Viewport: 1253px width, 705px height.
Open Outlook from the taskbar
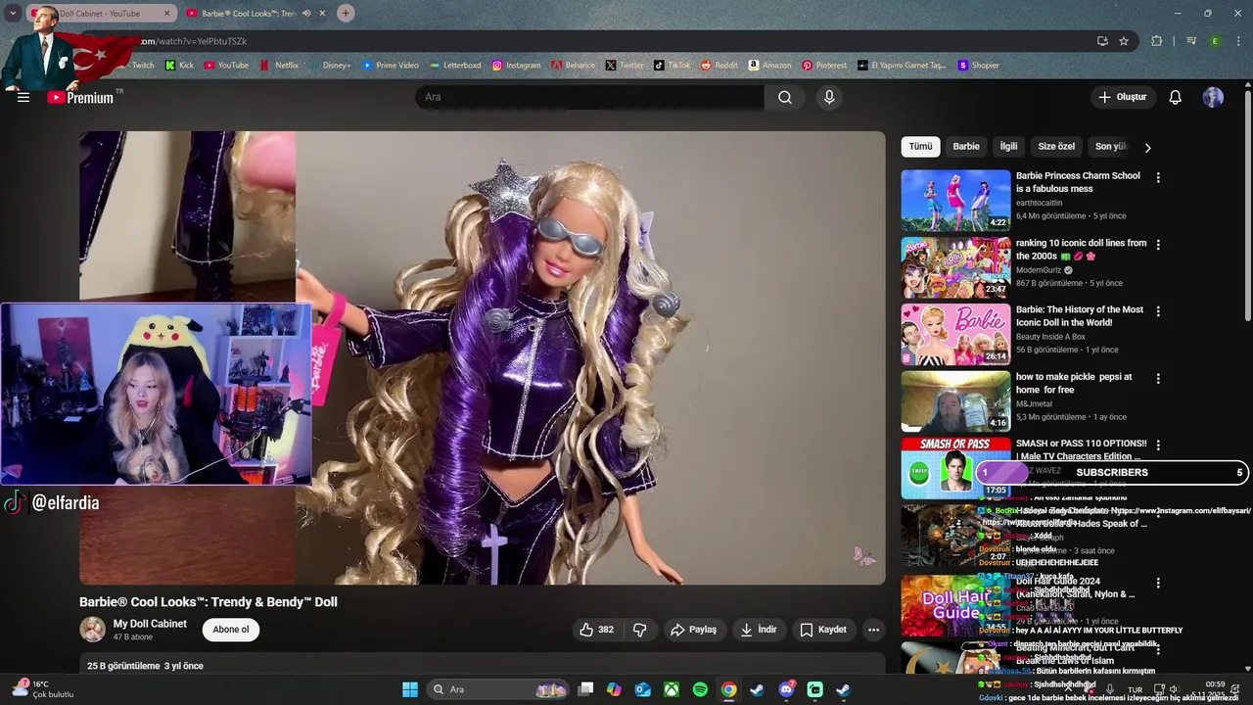point(642,689)
